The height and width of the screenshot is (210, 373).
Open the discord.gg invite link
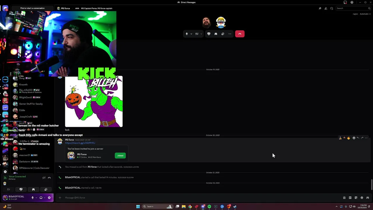[x=80, y=143]
